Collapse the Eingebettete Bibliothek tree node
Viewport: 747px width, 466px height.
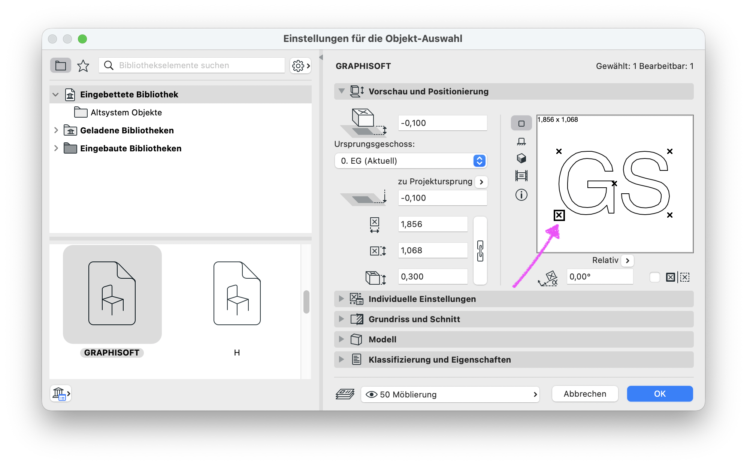56,94
